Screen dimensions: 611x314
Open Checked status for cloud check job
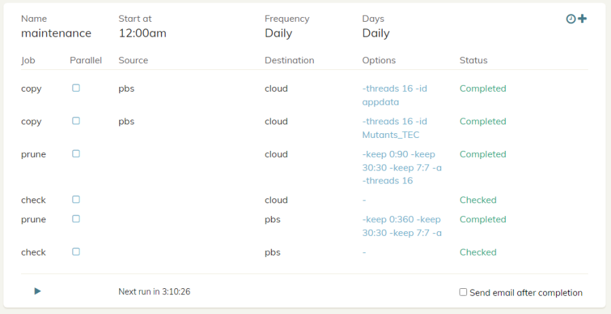tap(478, 200)
